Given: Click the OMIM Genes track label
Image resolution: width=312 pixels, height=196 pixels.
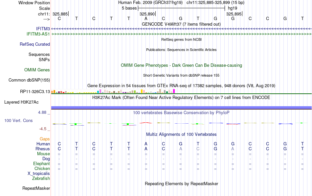Looking at the screenshot, I should pyautogui.click(x=37, y=70).
